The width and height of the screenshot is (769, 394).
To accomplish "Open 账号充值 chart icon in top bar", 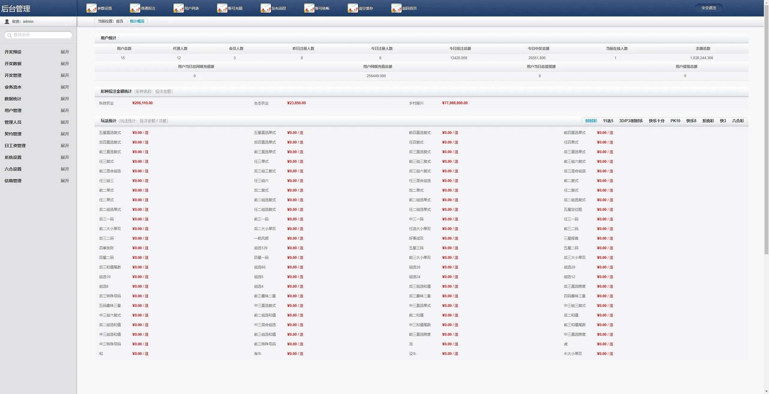I will point(222,8).
